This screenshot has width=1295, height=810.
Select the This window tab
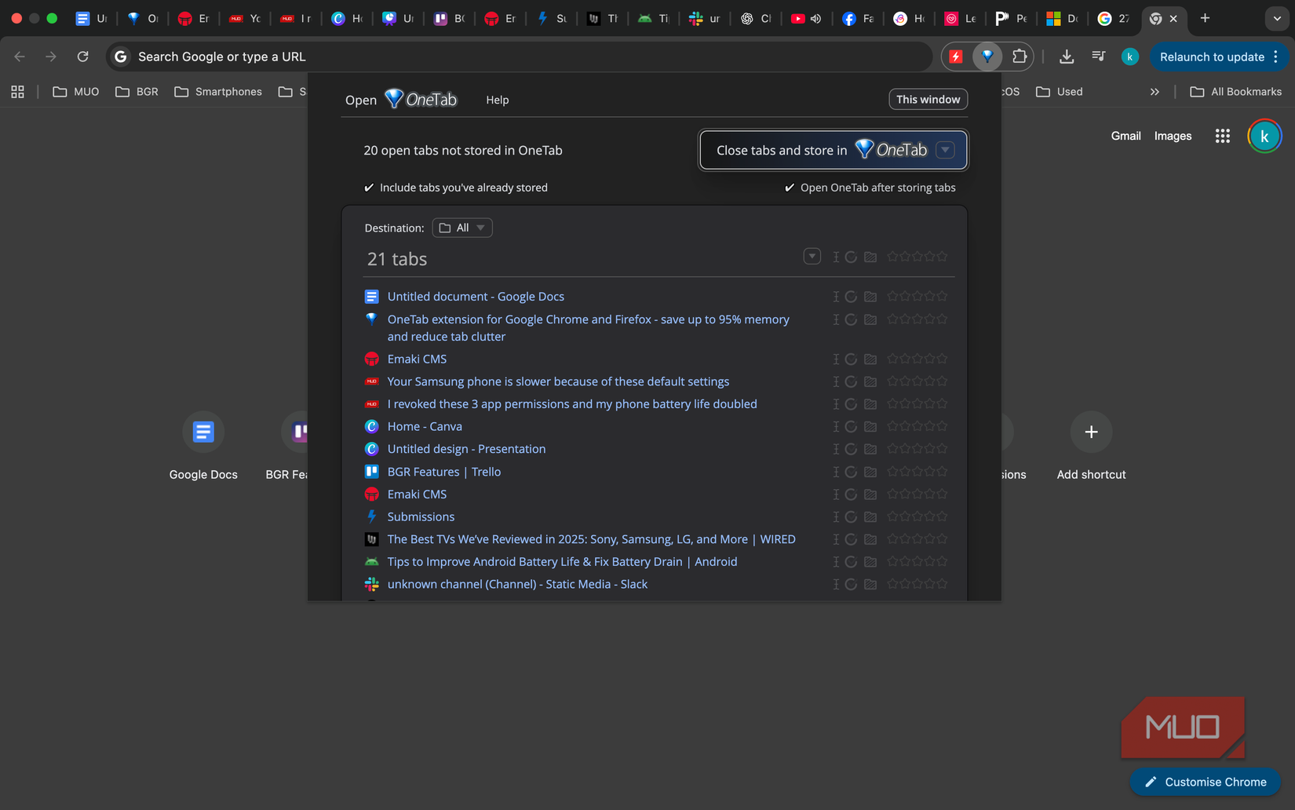928,99
